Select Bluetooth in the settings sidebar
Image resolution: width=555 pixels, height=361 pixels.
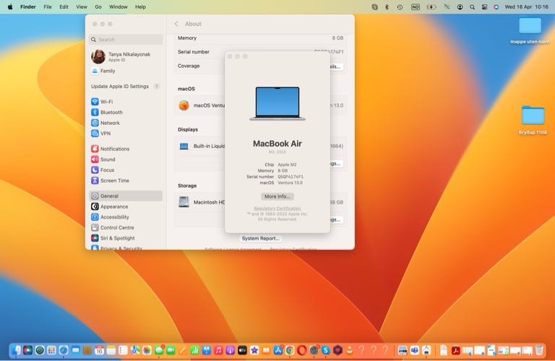coord(111,113)
